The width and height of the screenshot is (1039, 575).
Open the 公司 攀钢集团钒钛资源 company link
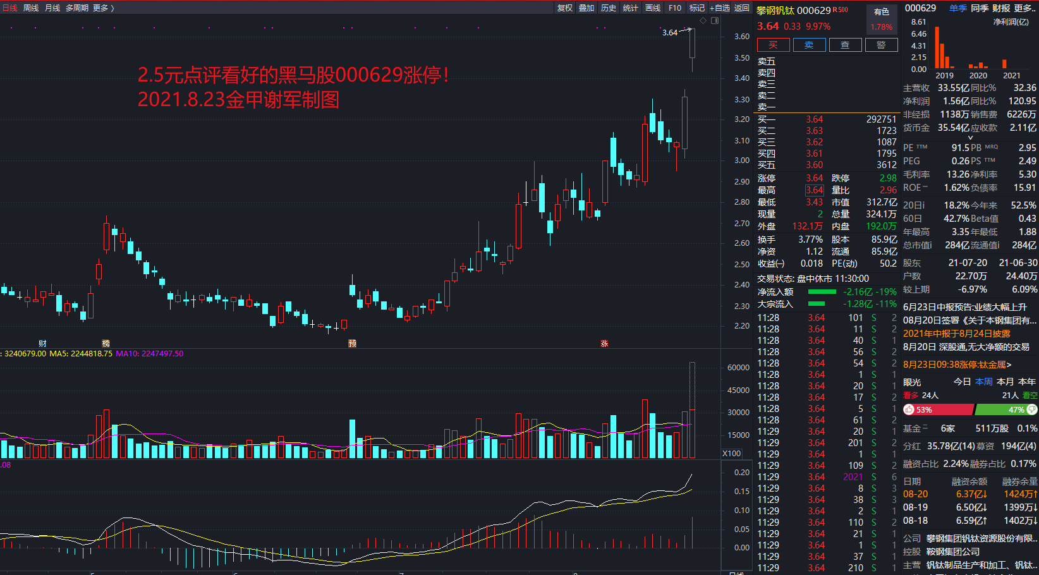(x=970, y=538)
